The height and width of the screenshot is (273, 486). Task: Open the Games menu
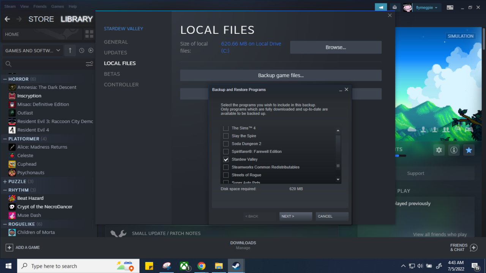(57, 6)
